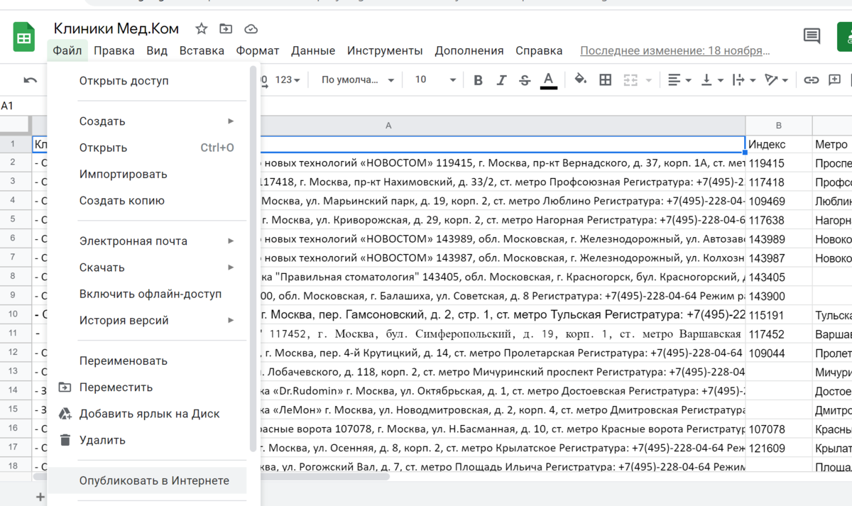
Task: Click the File menu vertical scrollbar
Action: (x=253, y=259)
